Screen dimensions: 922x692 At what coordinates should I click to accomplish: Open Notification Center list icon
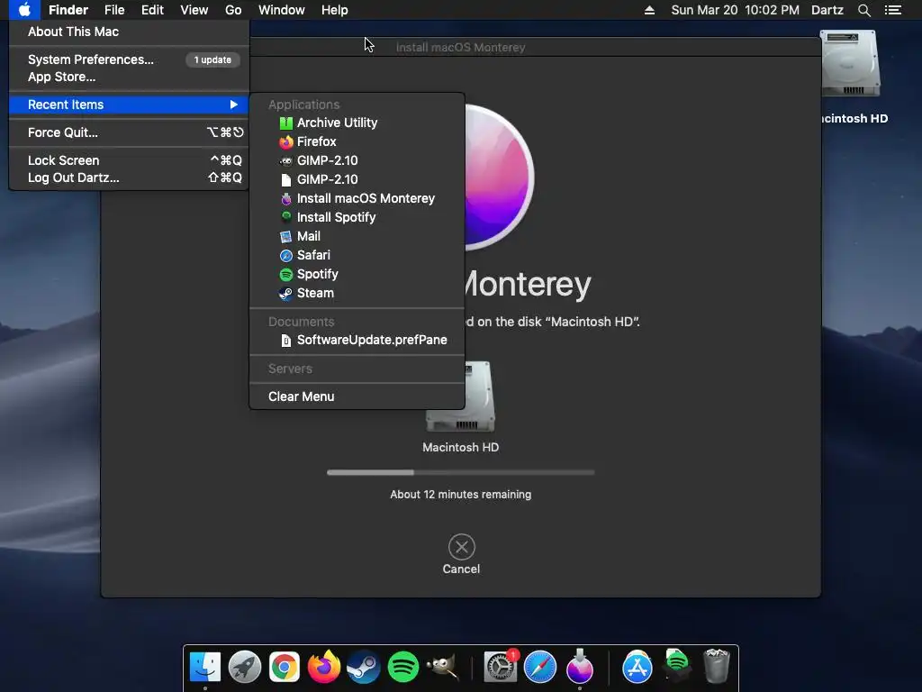click(893, 10)
